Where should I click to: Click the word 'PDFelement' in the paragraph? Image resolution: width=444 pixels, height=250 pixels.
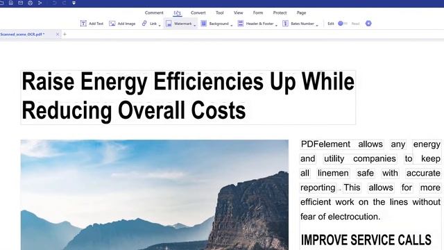325,144
